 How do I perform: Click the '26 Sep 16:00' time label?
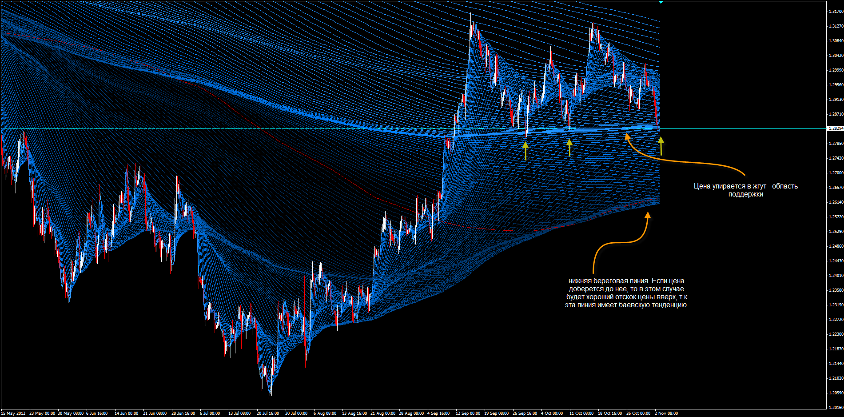[x=525, y=413]
